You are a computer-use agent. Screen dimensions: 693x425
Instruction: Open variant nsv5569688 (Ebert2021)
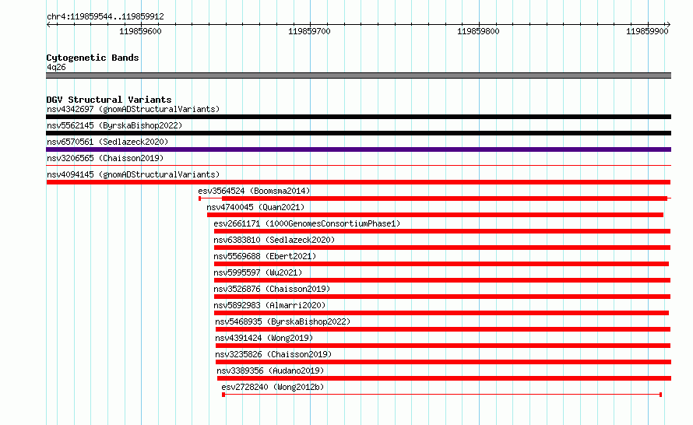[265, 256]
